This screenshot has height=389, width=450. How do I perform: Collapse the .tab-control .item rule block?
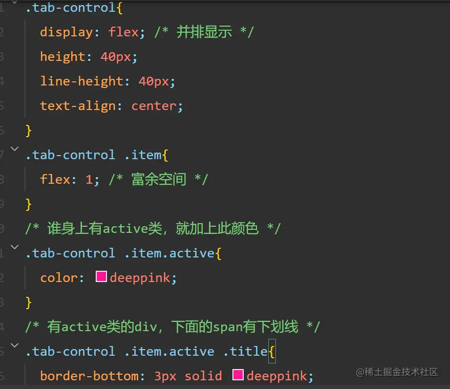tap(15, 148)
